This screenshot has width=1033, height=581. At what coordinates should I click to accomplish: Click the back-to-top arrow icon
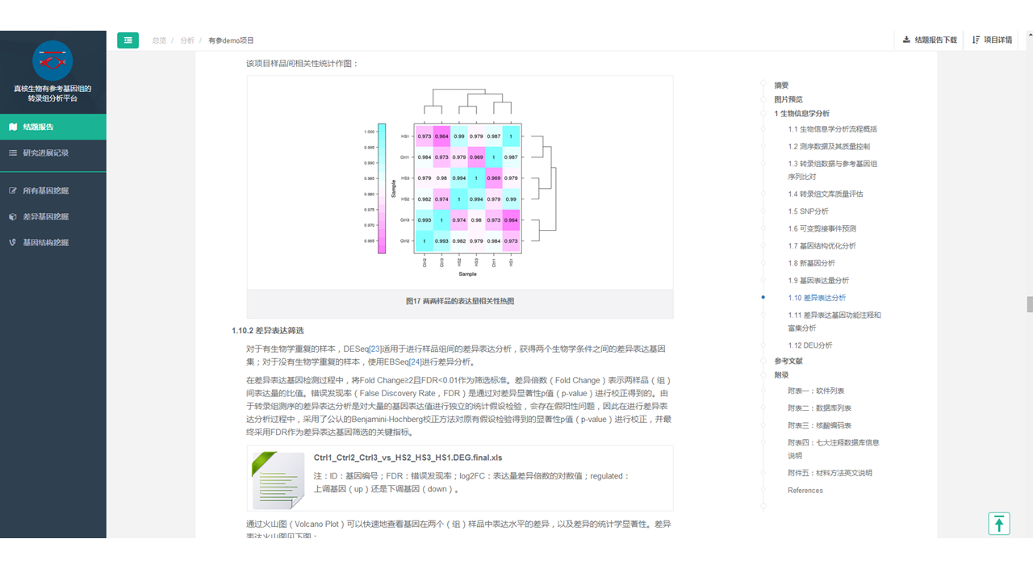(999, 523)
